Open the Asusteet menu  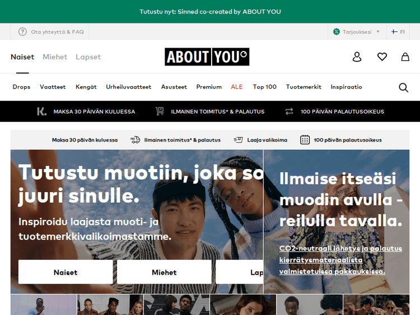point(174,87)
